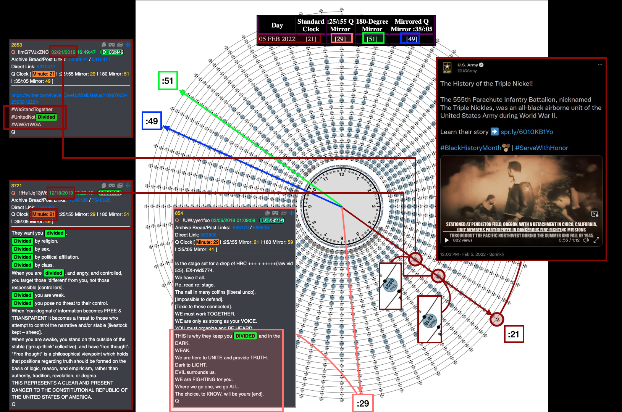Click date 03/06/2018 in post 854

point(223,220)
